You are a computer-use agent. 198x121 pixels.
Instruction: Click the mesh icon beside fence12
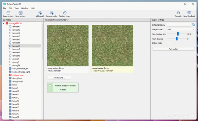point(10,98)
